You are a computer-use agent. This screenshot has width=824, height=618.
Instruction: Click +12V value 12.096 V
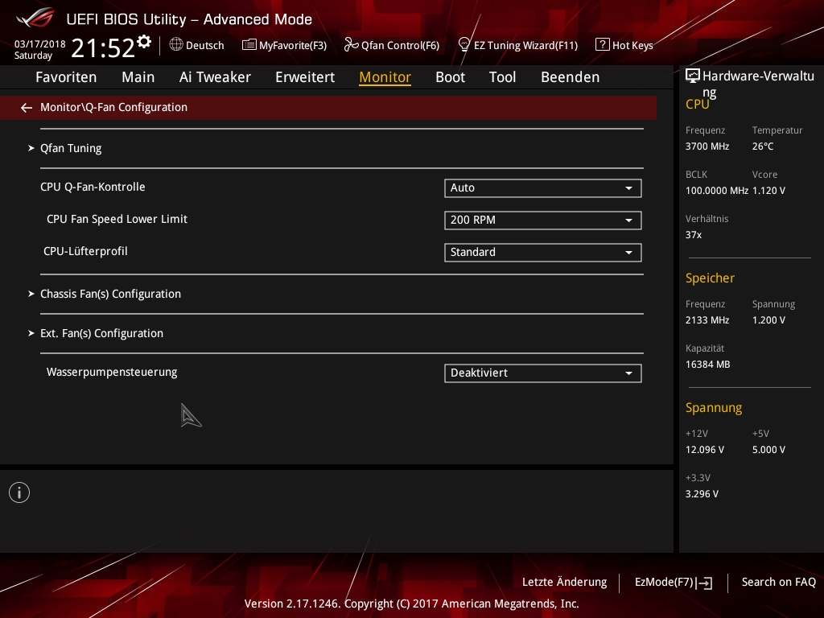tap(705, 450)
